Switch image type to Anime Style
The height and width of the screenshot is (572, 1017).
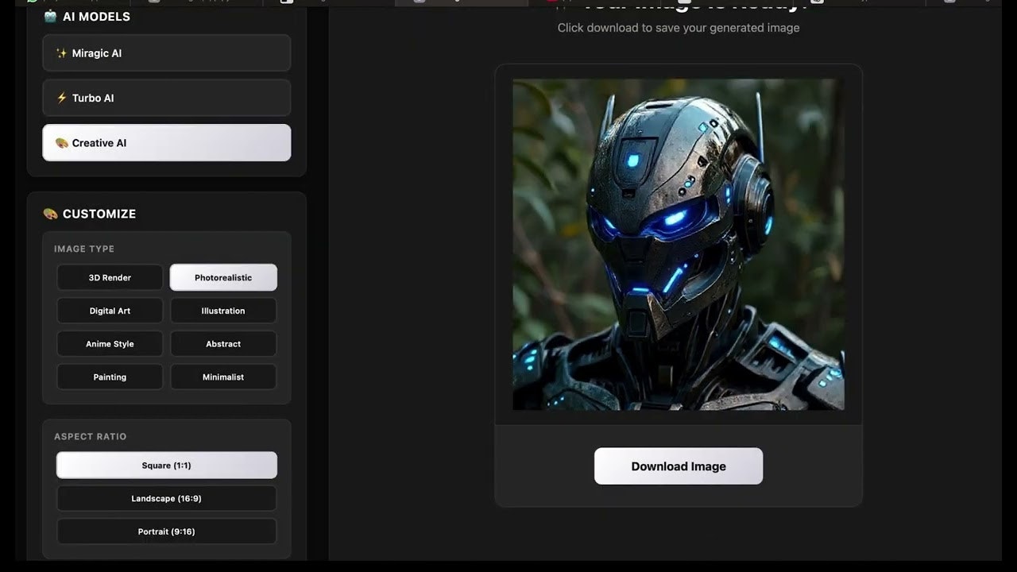point(110,344)
